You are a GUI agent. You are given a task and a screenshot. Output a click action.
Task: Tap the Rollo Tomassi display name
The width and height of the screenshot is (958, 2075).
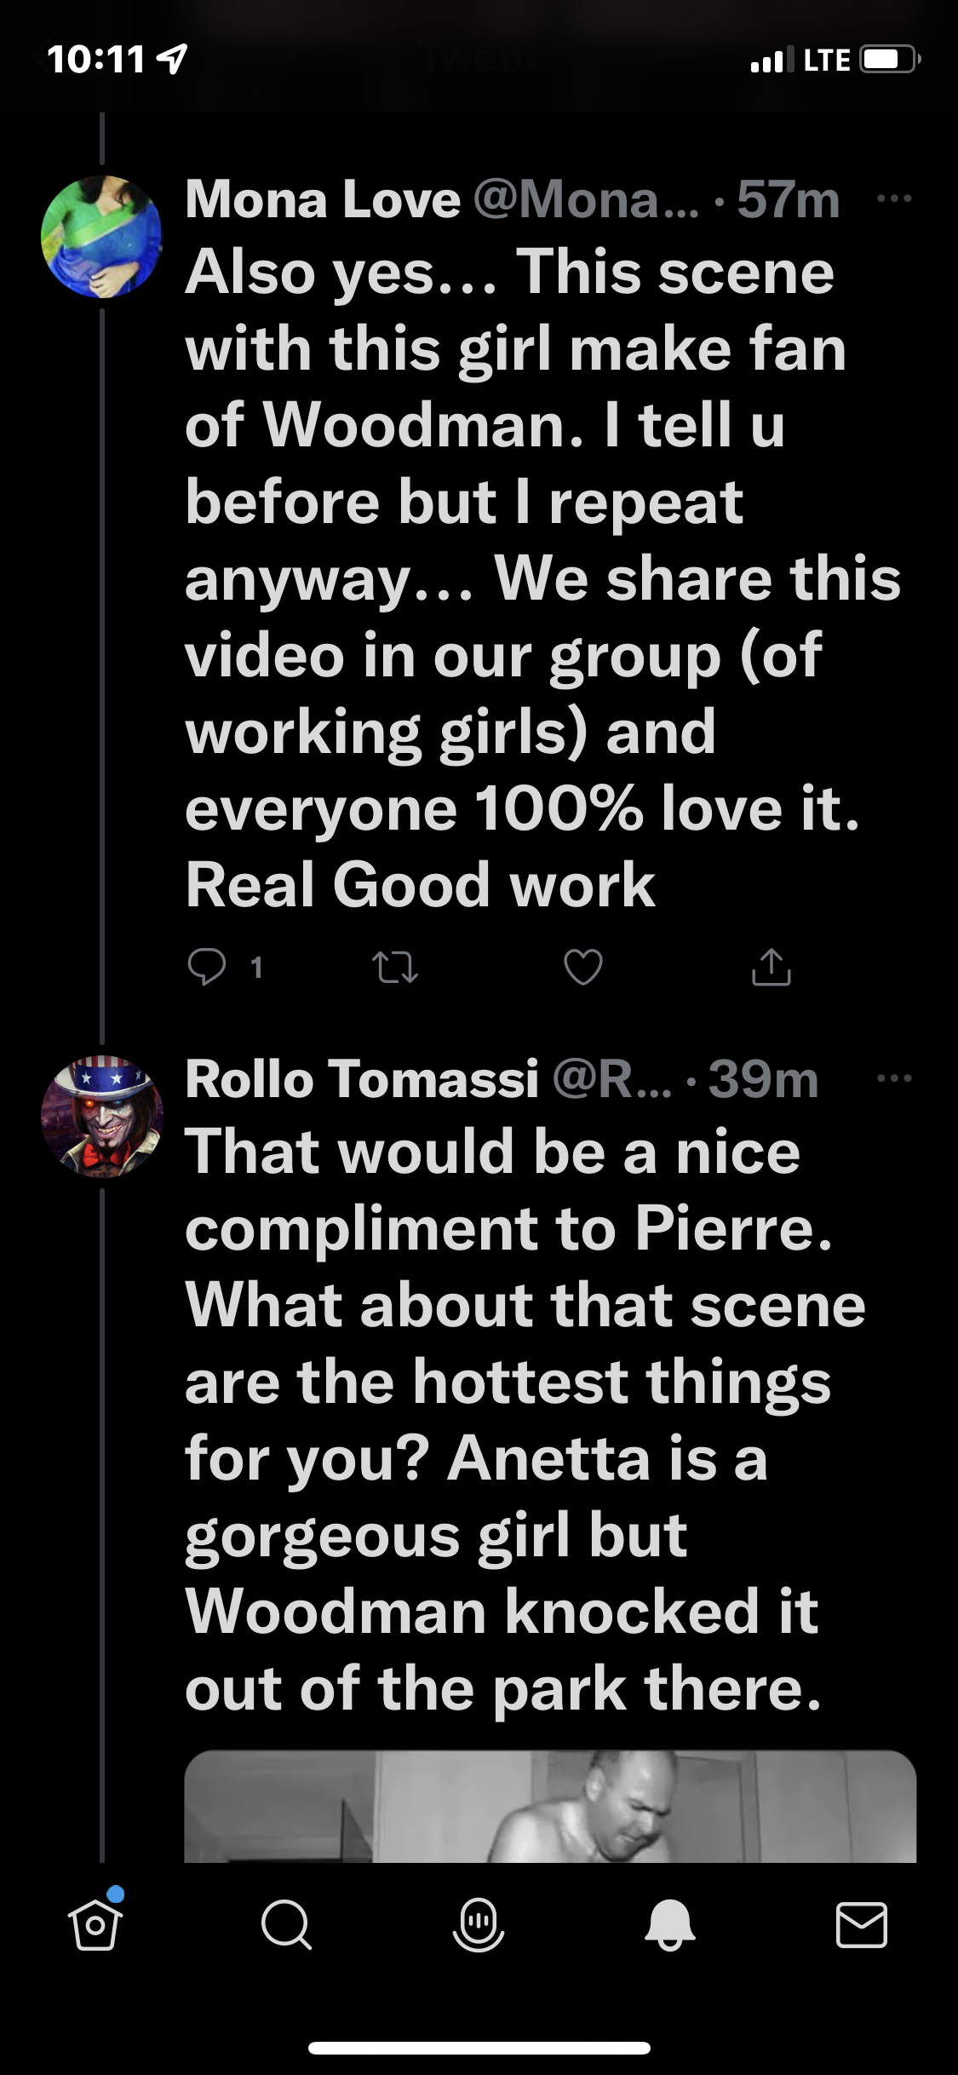pos(362,1079)
